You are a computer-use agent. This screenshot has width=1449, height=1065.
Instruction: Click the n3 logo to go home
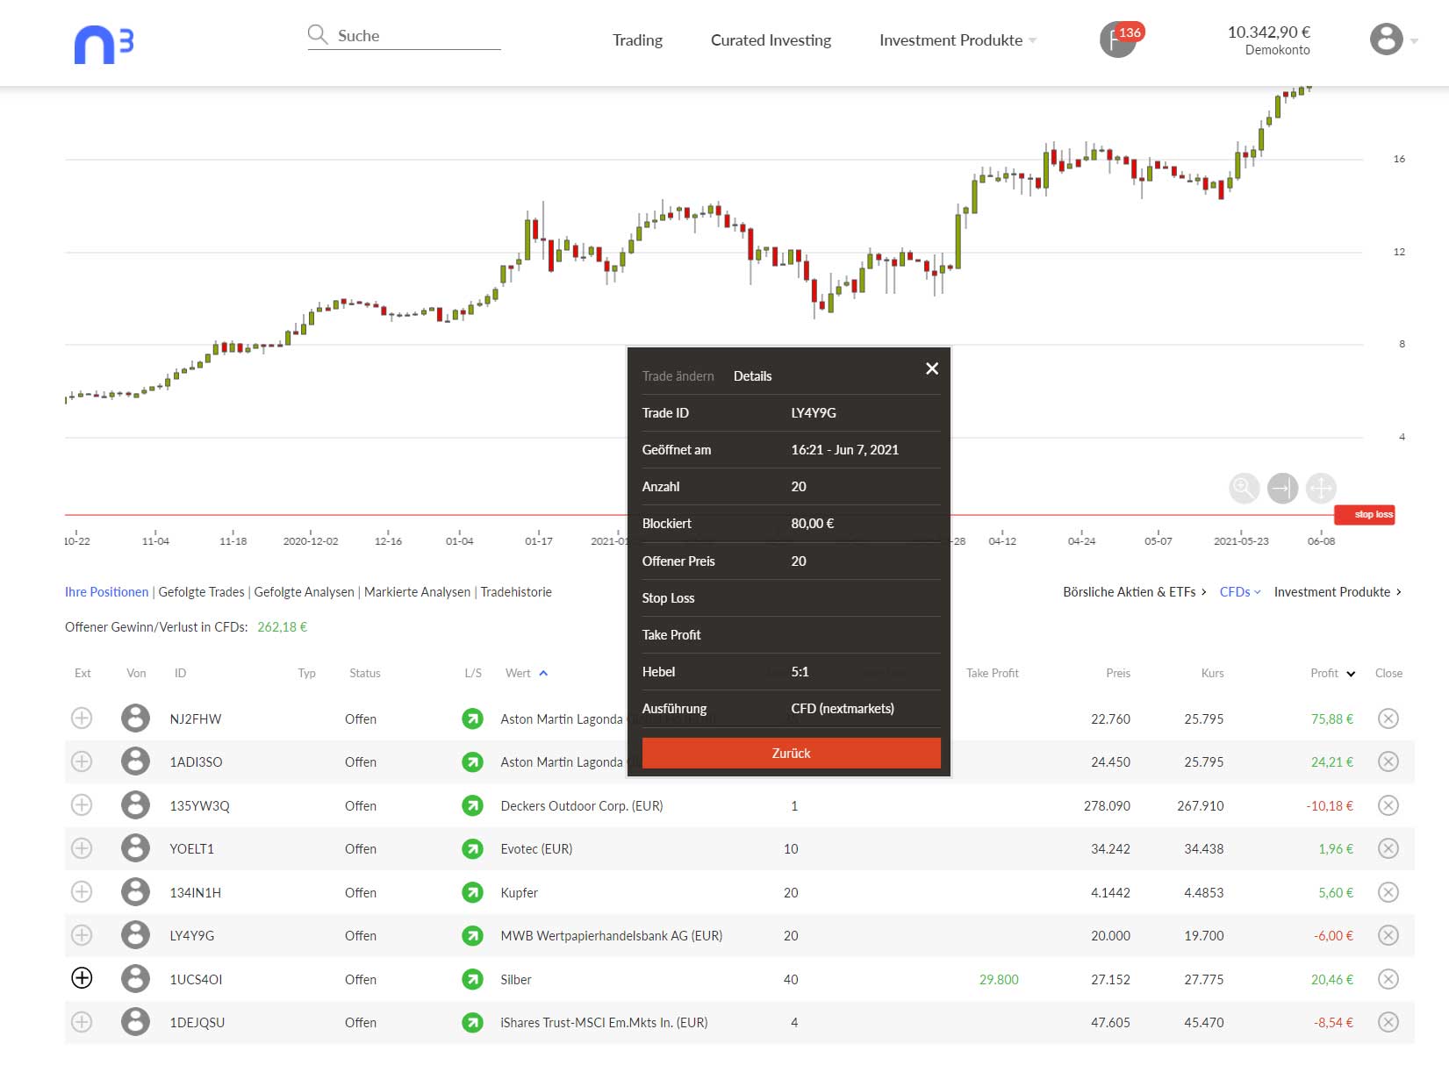(104, 44)
